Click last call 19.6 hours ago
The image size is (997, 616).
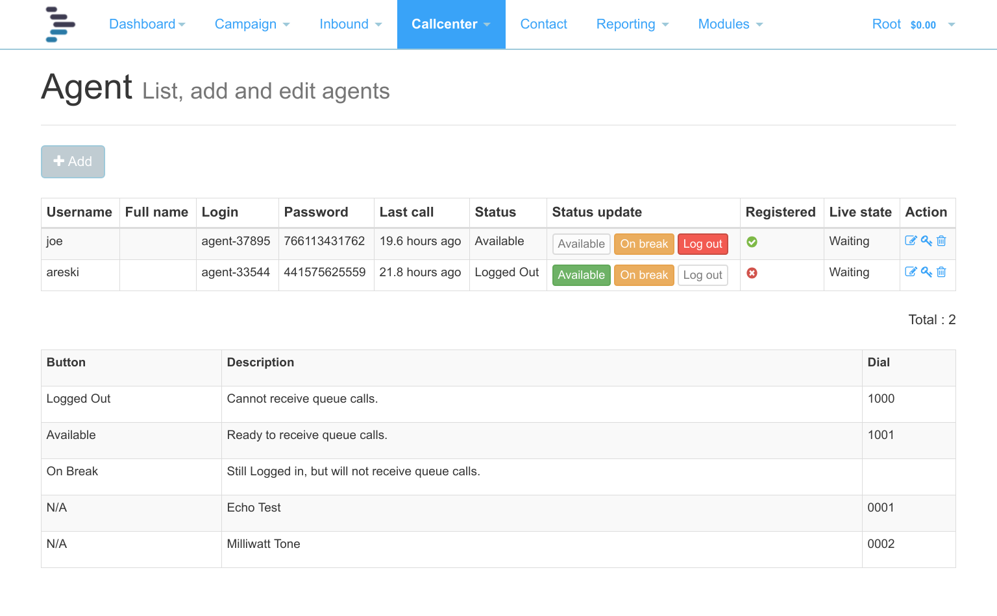tap(420, 241)
